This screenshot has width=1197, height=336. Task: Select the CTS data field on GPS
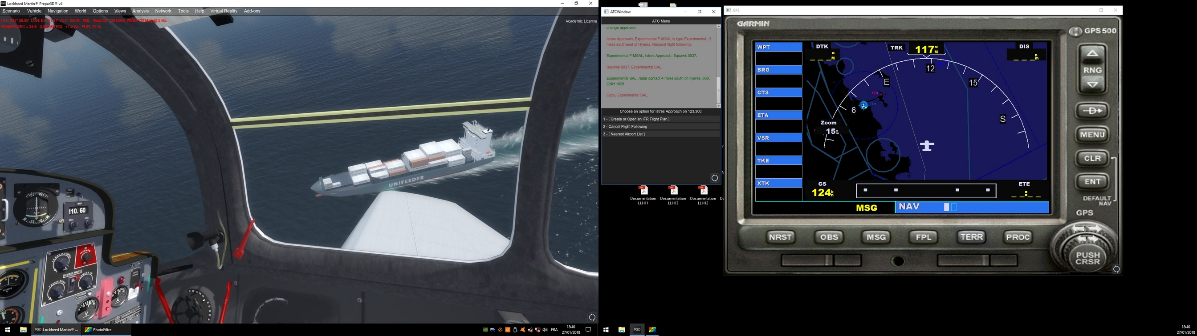click(778, 98)
